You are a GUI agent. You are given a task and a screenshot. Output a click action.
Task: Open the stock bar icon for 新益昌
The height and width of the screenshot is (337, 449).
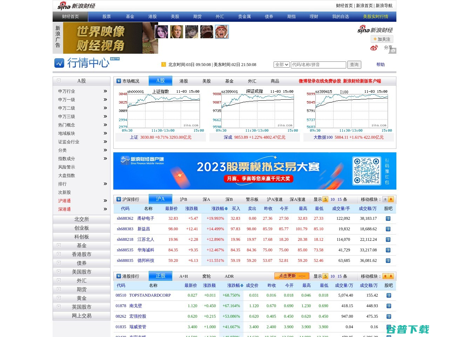click(388, 229)
